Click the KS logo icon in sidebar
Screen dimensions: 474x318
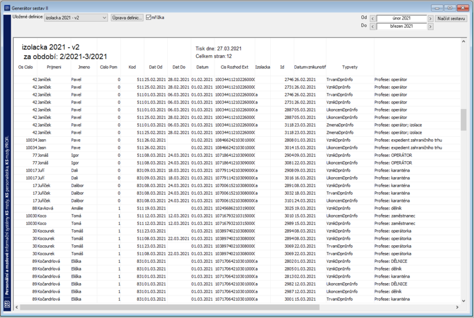pos(7,304)
